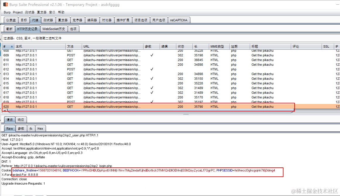This screenshot has height=196, width=340.
Task: Sort by the # column header
Action: (x=8, y=46)
